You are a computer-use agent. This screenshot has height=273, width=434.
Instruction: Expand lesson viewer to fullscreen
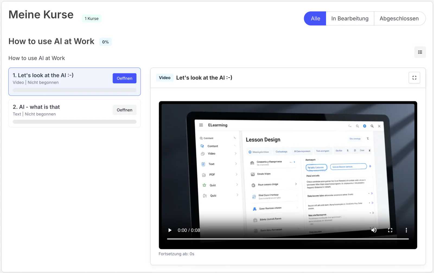[414, 78]
